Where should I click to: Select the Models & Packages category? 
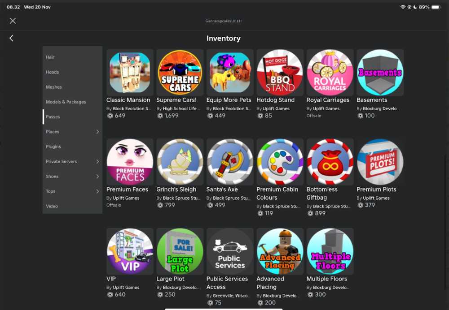72,102
